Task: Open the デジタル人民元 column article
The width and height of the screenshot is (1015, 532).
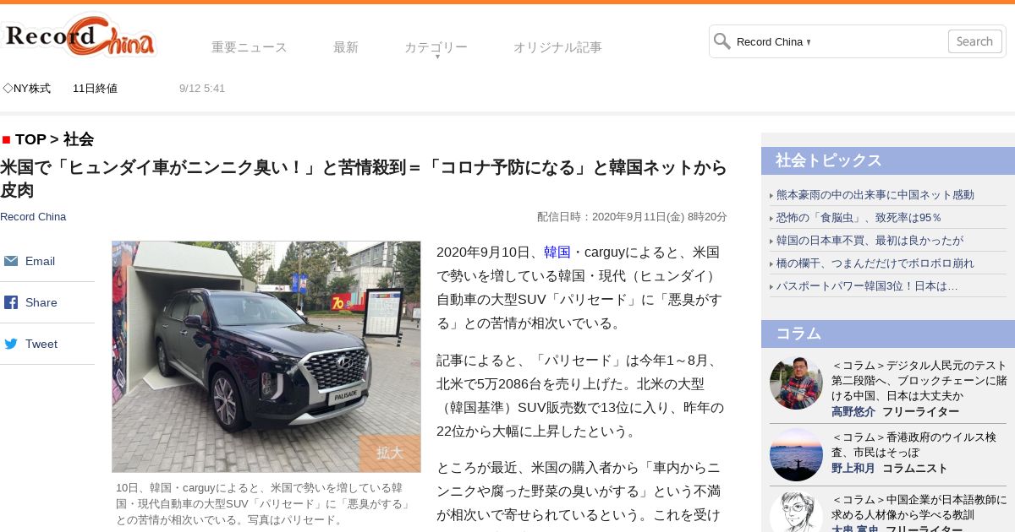Action: point(919,381)
